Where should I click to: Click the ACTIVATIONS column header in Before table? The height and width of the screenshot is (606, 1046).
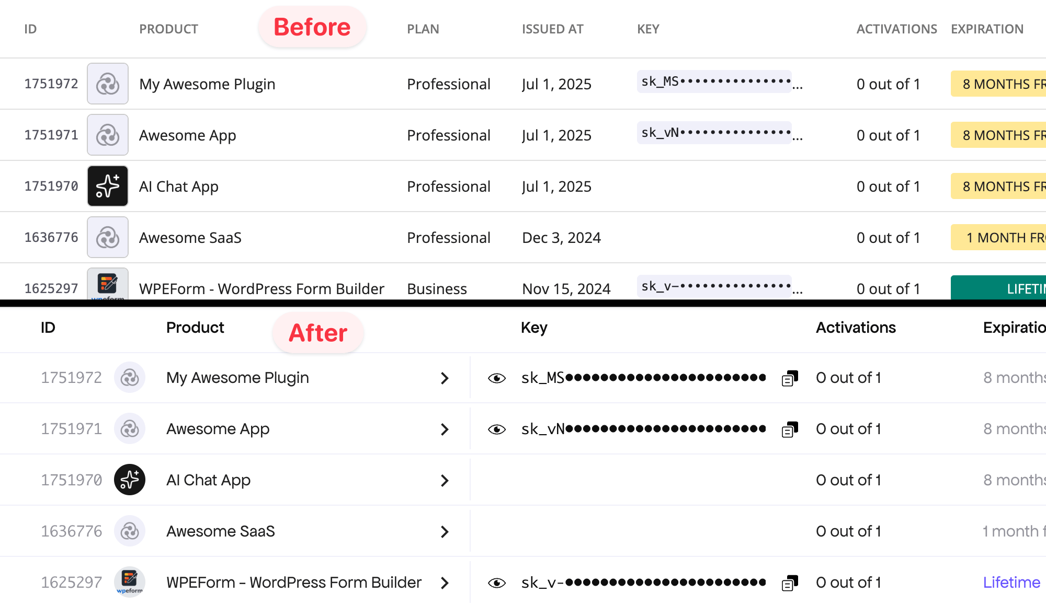pos(896,29)
